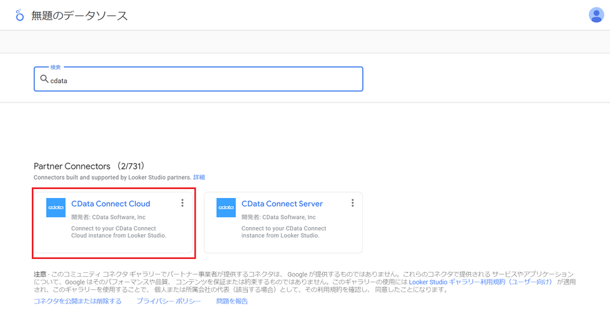This screenshot has height=311, width=610.
Task: Click the CData Connect Server logo icon
Action: pyautogui.click(x=226, y=208)
